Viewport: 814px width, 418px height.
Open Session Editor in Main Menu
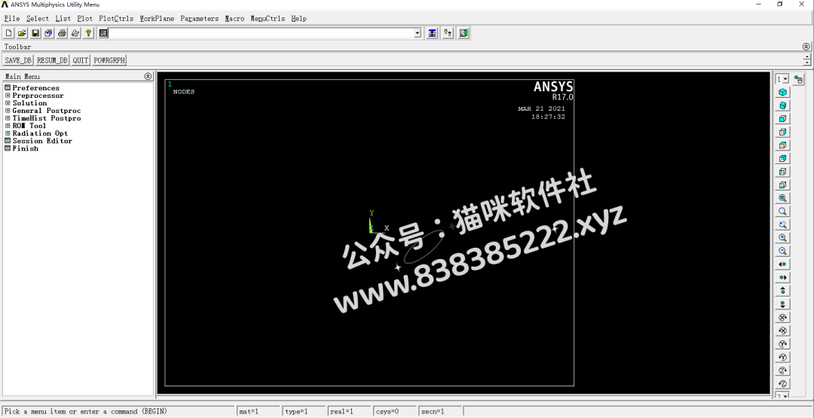click(42, 141)
